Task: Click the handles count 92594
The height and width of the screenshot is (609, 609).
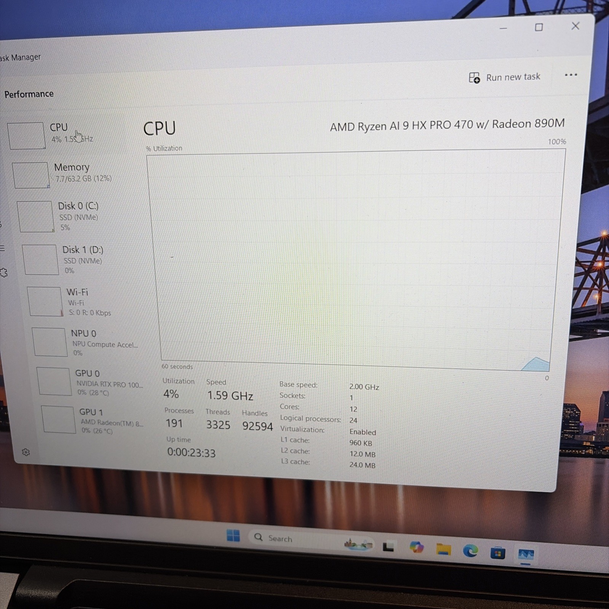Action: tap(258, 426)
